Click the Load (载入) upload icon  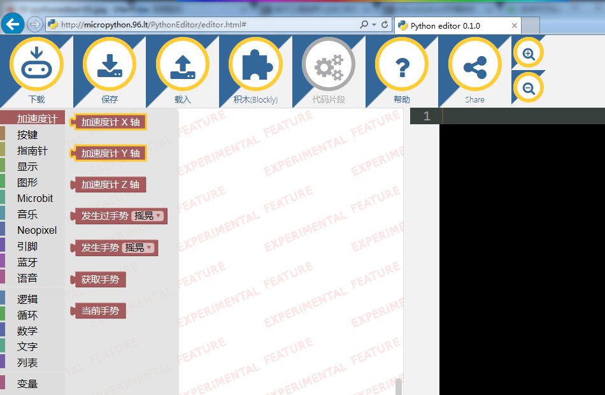(183, 64)
